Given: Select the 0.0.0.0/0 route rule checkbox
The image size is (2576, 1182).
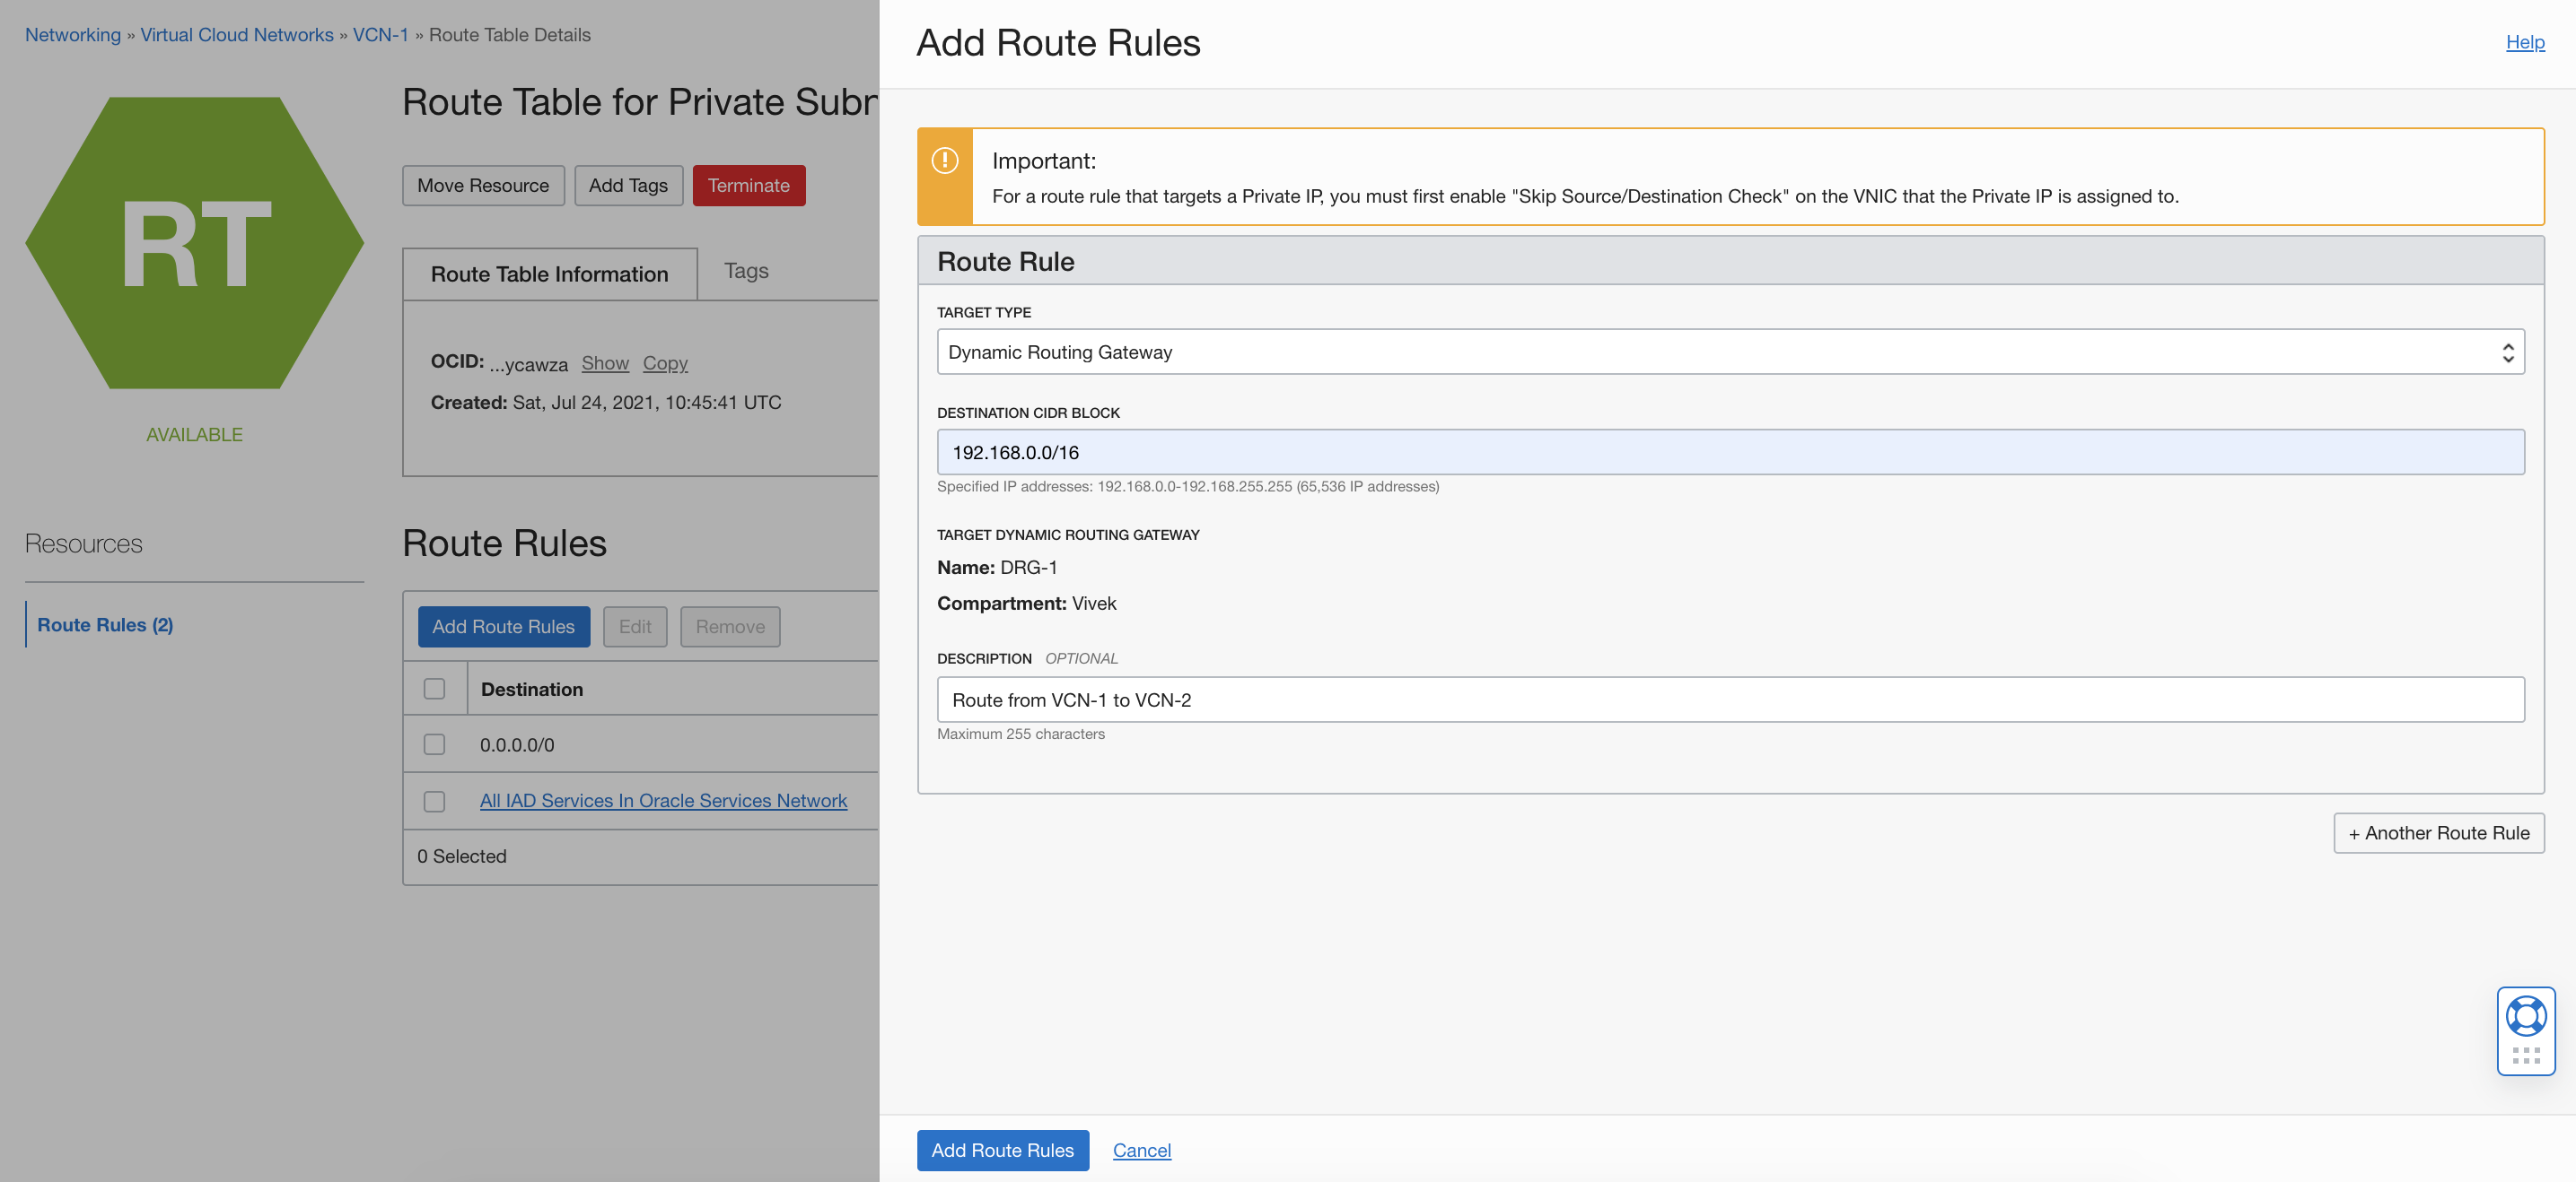Looking at the screenshot, I should [434, 744].
